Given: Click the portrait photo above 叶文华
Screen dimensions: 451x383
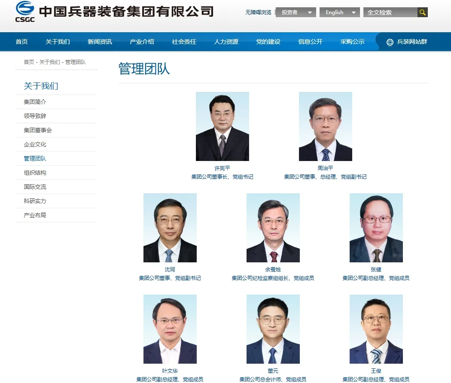Looking at the screenshot, I should click(170, 329).
